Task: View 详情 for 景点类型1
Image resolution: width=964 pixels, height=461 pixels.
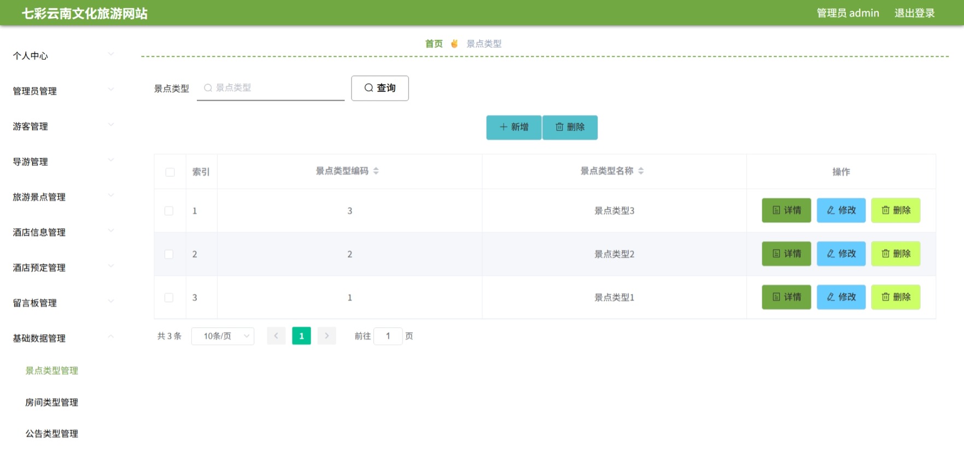Action: click(786, 297)
